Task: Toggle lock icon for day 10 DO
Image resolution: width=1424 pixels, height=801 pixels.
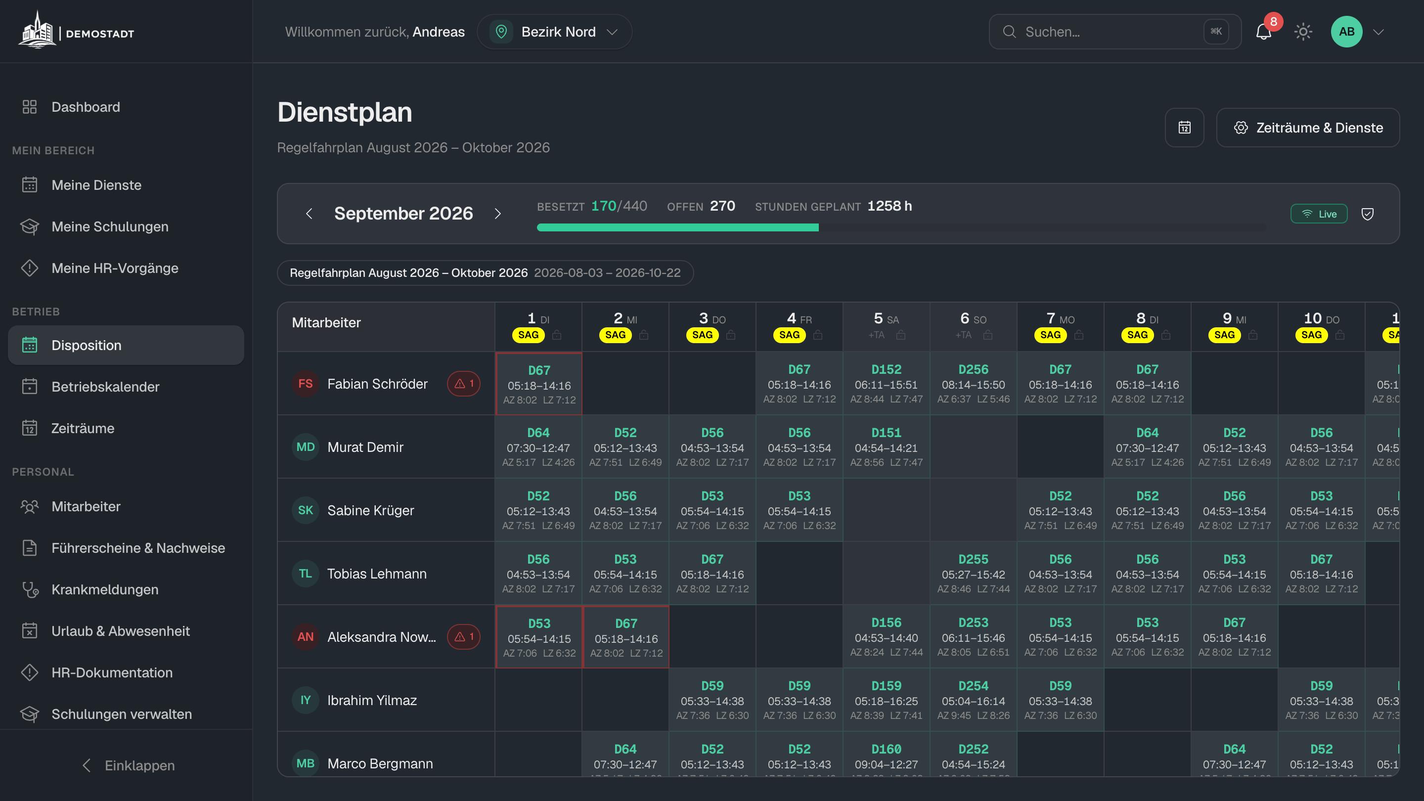Action: coord(1340,334)
